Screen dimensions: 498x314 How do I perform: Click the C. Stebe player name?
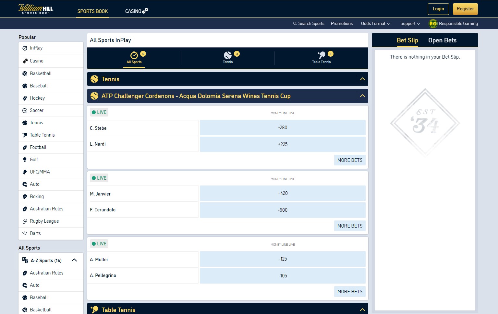[98, 128]
